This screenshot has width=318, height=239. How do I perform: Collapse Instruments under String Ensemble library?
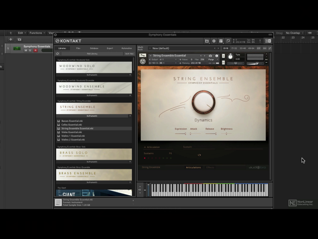(x=130, y=116)
